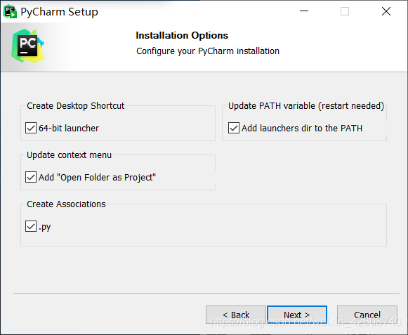
Task: Close the PyCharm Setup dialog
Action: (x=386, y=11)
